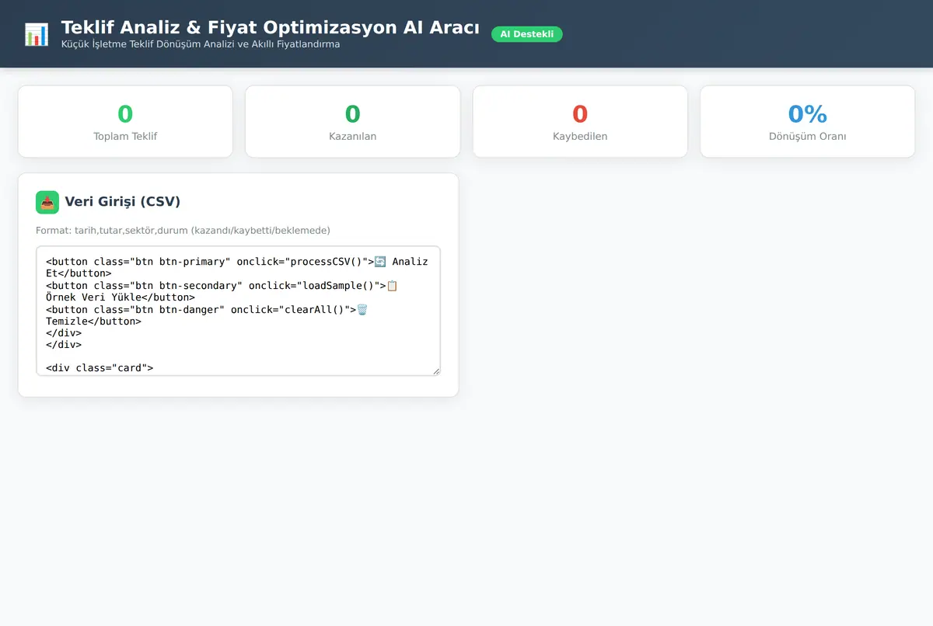
Task: Click the Veri Girişi inbox tray icon
Action: pos(47,202)
